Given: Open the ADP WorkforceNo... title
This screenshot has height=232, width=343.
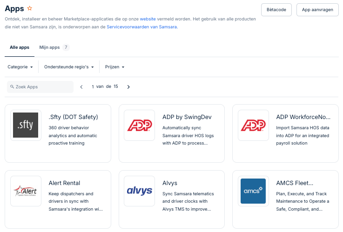Looking at the screenshot, I should click(x=303, y=117).
